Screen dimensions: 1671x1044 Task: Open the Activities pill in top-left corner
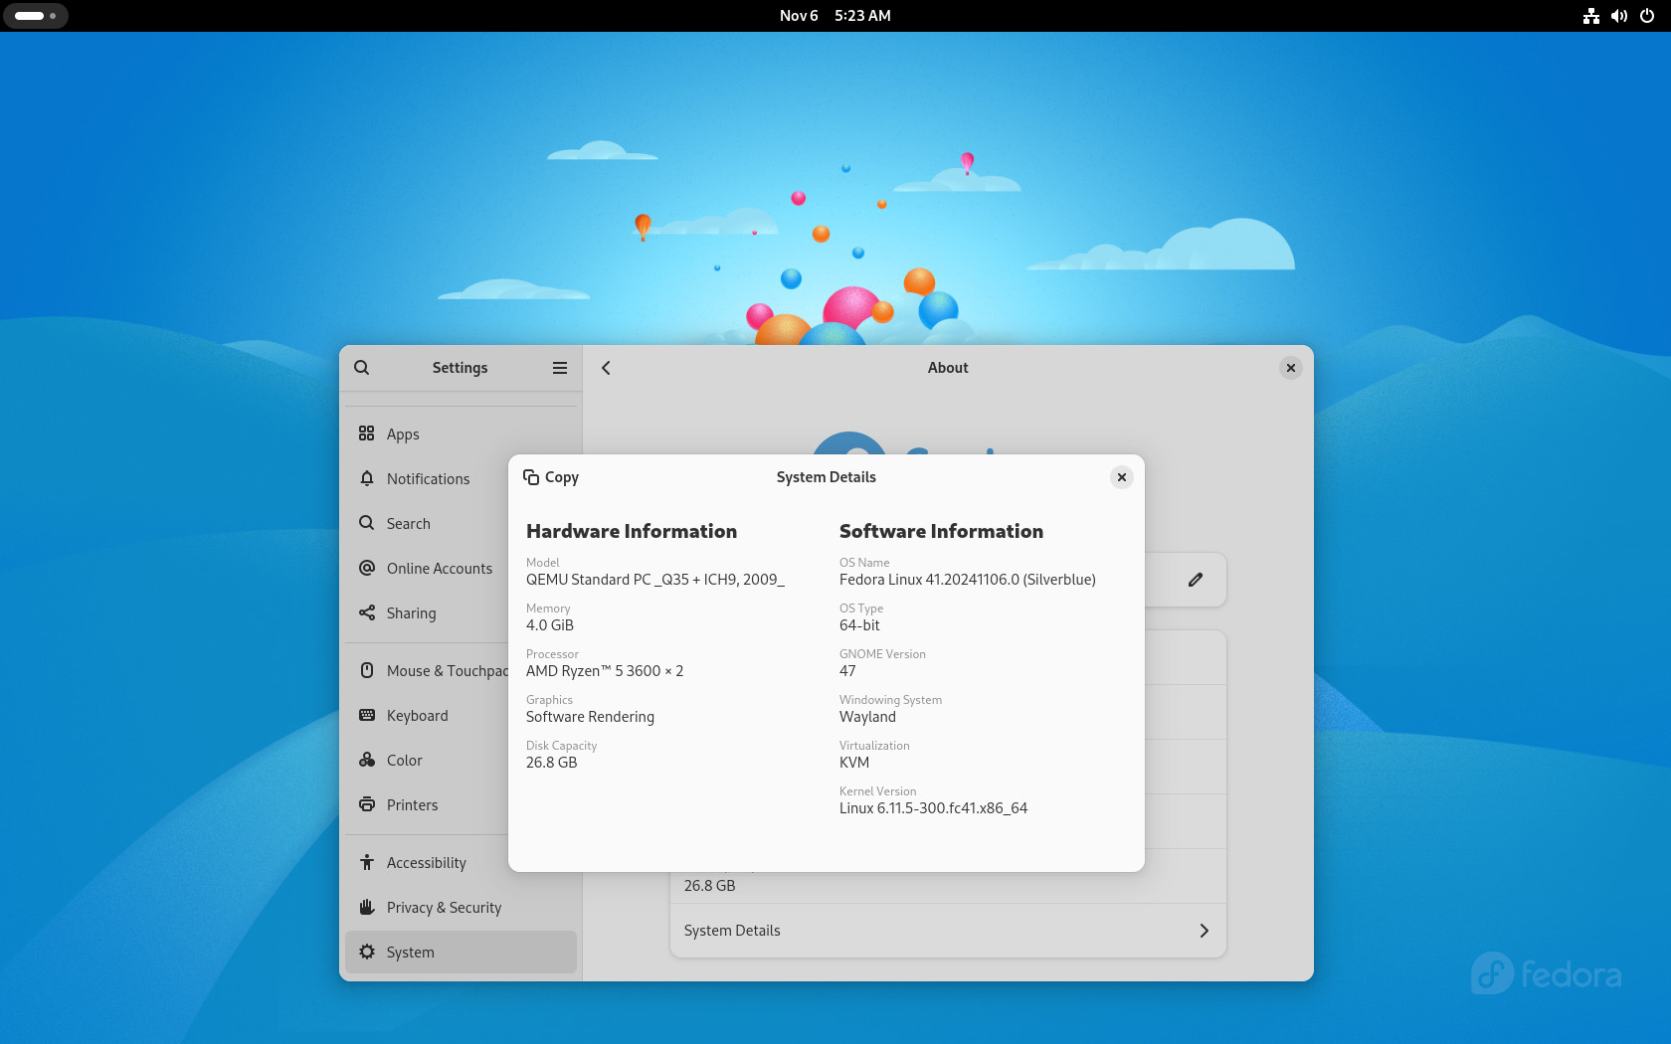[x=36, y=16]
